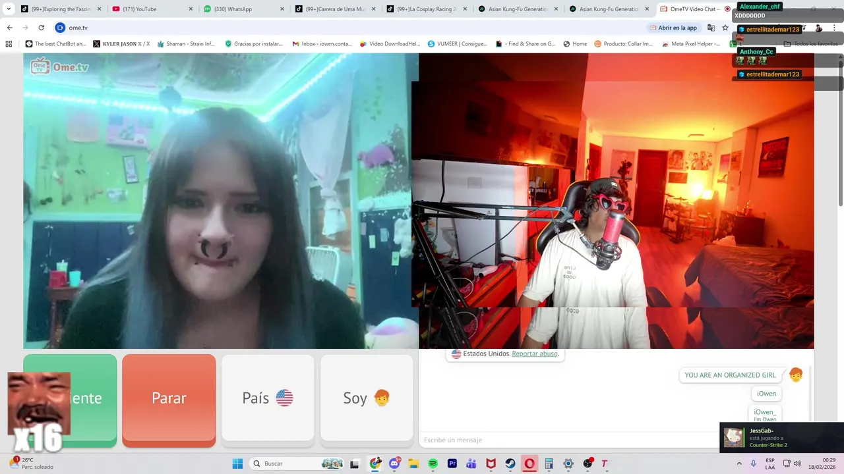
Task: Click the YOU ARE AN ORGANIZED GIRL message
Action: point(730,375)
